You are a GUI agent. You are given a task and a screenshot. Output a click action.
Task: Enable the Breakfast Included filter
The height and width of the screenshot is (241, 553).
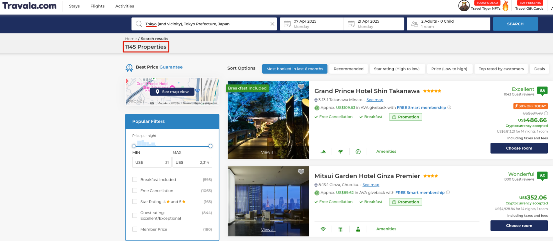[135, 179]
